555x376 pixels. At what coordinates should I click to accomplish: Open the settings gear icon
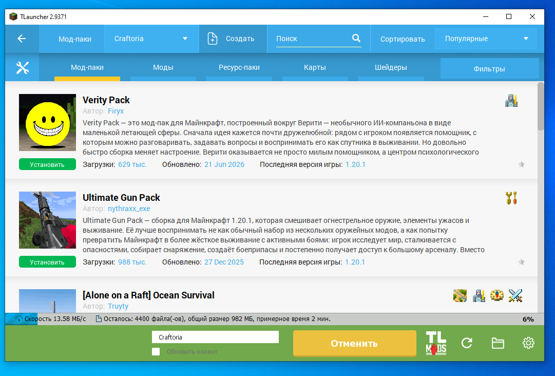(528, 343)
